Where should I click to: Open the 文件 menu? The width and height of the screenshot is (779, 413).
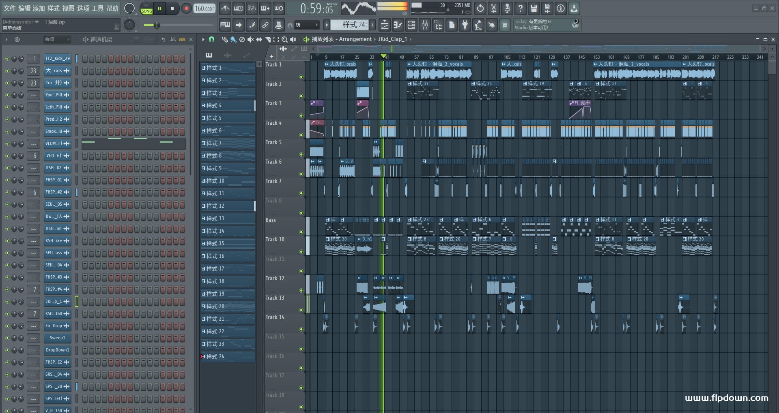(x=10, y=8)
